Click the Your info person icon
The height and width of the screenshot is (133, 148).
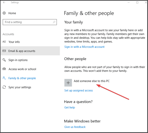click(4, 42)
